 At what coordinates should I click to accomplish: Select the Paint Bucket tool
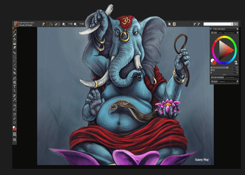coord(15,39)
